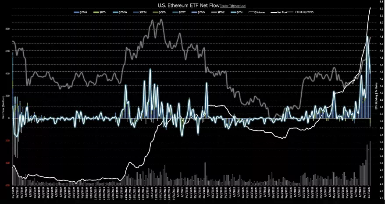
Task: Click the 3.0 value on right axis
Action: pyautogui.click(x=381, y=163)
